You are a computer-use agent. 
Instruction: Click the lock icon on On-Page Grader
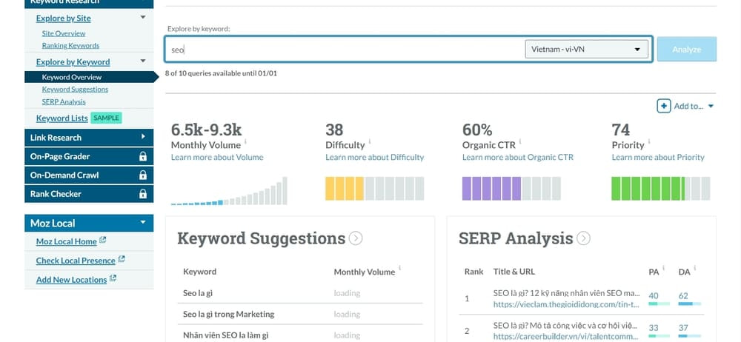tap(143, 156)
